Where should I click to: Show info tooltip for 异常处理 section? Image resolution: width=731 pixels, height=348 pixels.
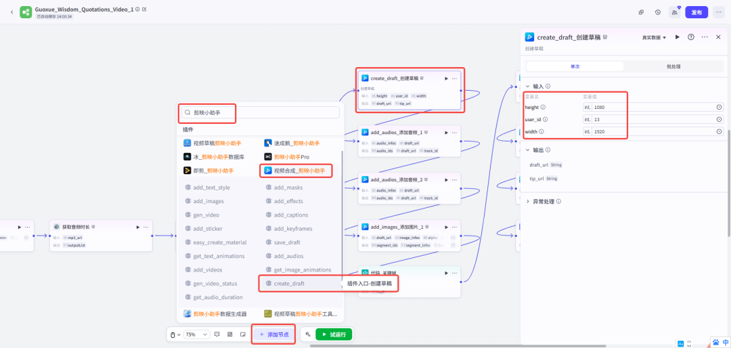tap(558, 202)
